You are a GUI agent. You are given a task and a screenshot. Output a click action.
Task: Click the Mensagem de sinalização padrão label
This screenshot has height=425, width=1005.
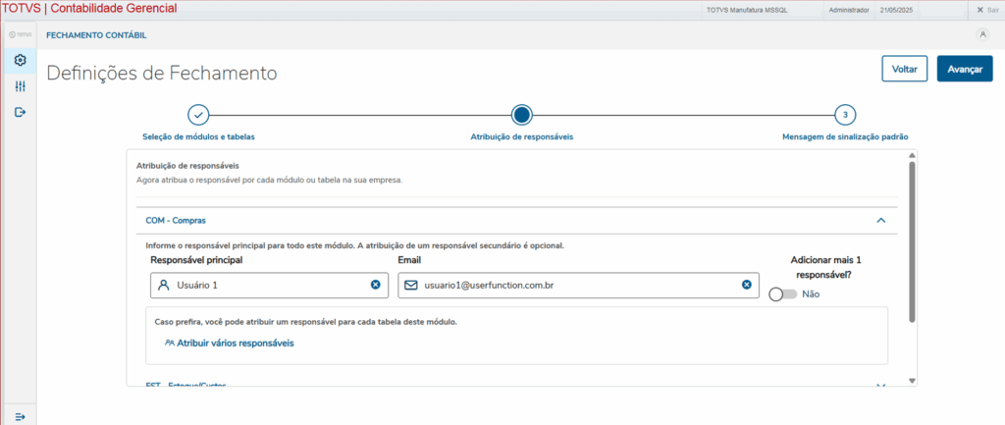(845, 136)
